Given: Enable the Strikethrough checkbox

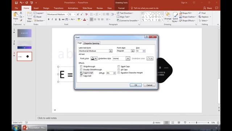Looking at the screenshot, I should (81, 66).
